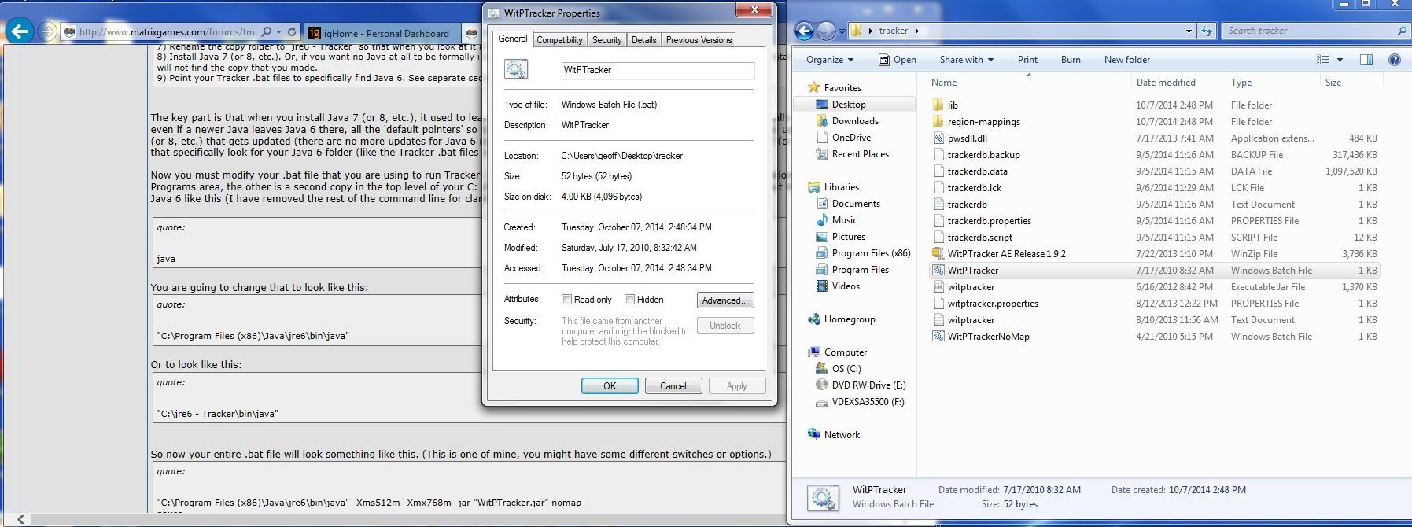Image resolution: width=1412 pixels, height=527 pixels.
Task: Click the Explorer forward navigation button
Action: coord(826,31)
